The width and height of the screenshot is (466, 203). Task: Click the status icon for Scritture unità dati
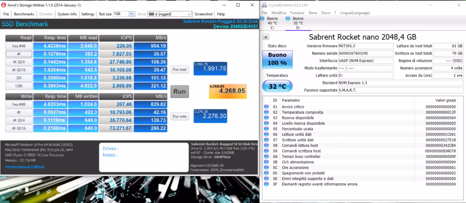(266, 140)
